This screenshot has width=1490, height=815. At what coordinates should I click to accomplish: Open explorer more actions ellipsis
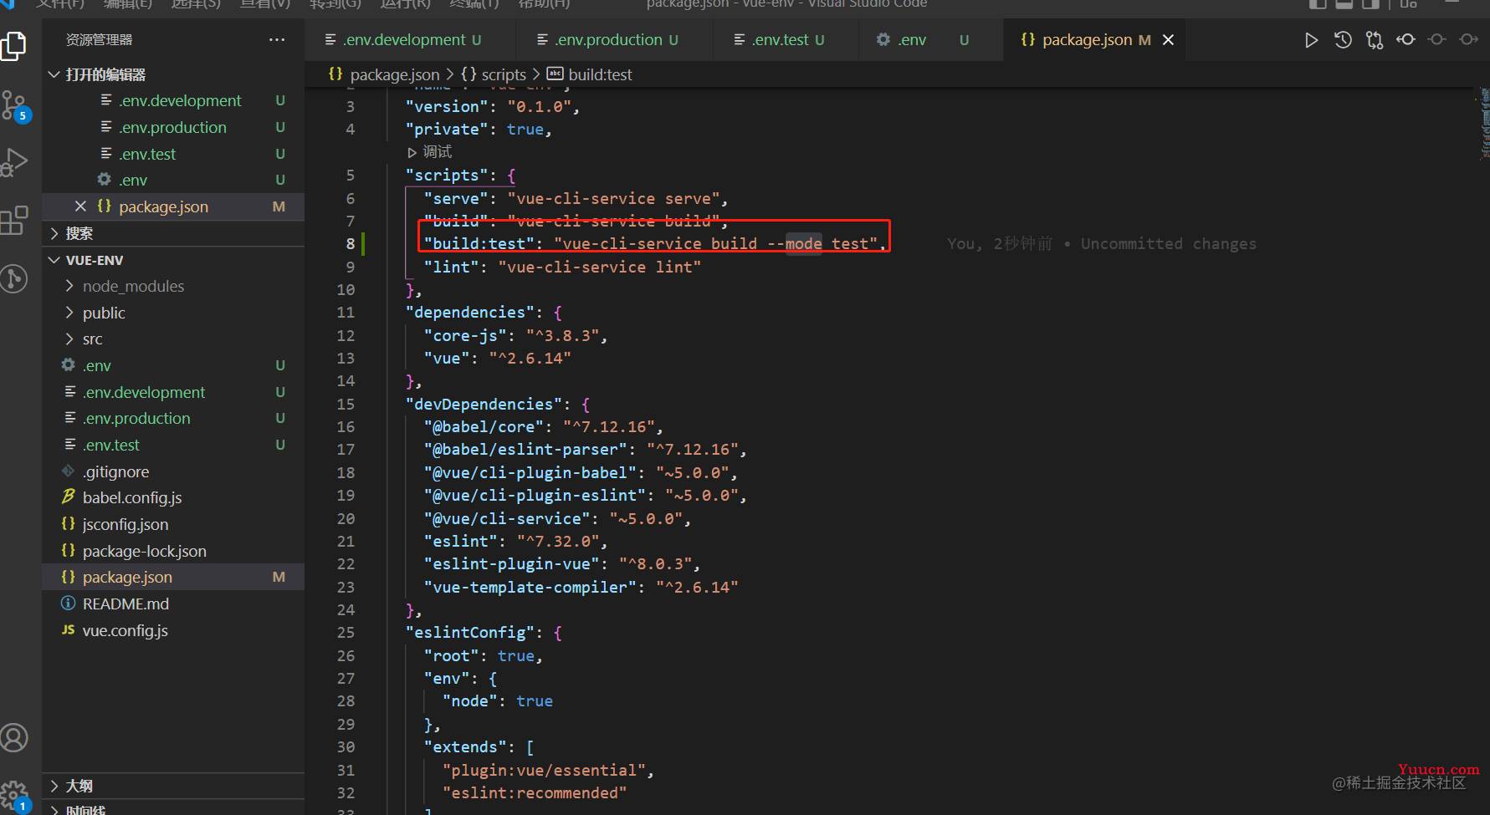coord(277,40)
